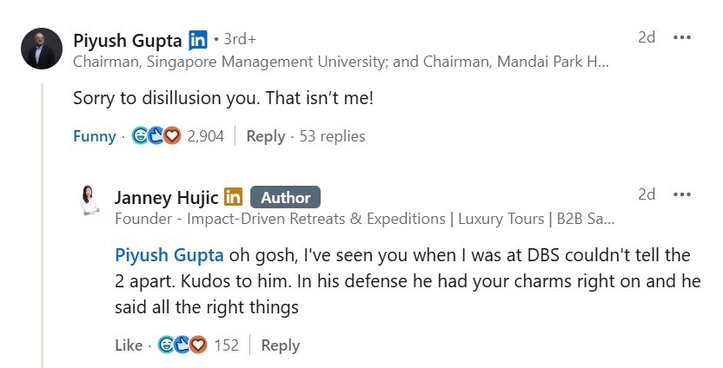Image resolution: width=723 pixels, height=368 pixels.
Task: Reply to Piyush Gupta's comment
Action: click(265, 136)
